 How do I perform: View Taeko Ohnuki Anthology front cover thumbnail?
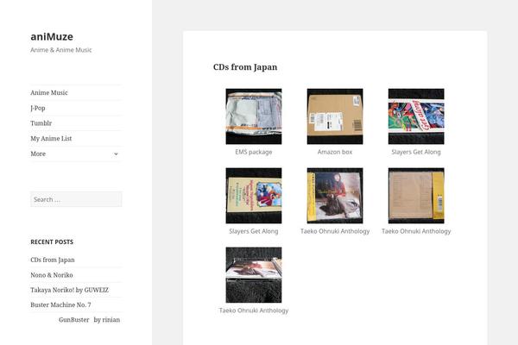pyautogui.click(x=335, y=196)
